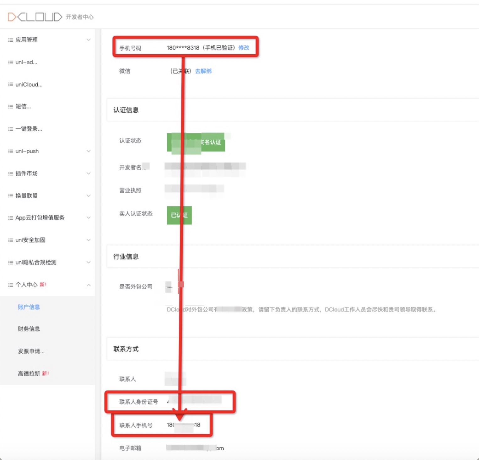Click the 行业信息 section heading
479x460 pixels.
tap(126, 257)
